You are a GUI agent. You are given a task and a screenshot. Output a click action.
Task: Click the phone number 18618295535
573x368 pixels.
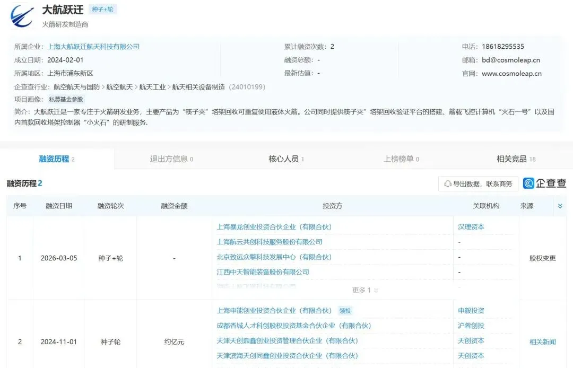click(503, 46)
